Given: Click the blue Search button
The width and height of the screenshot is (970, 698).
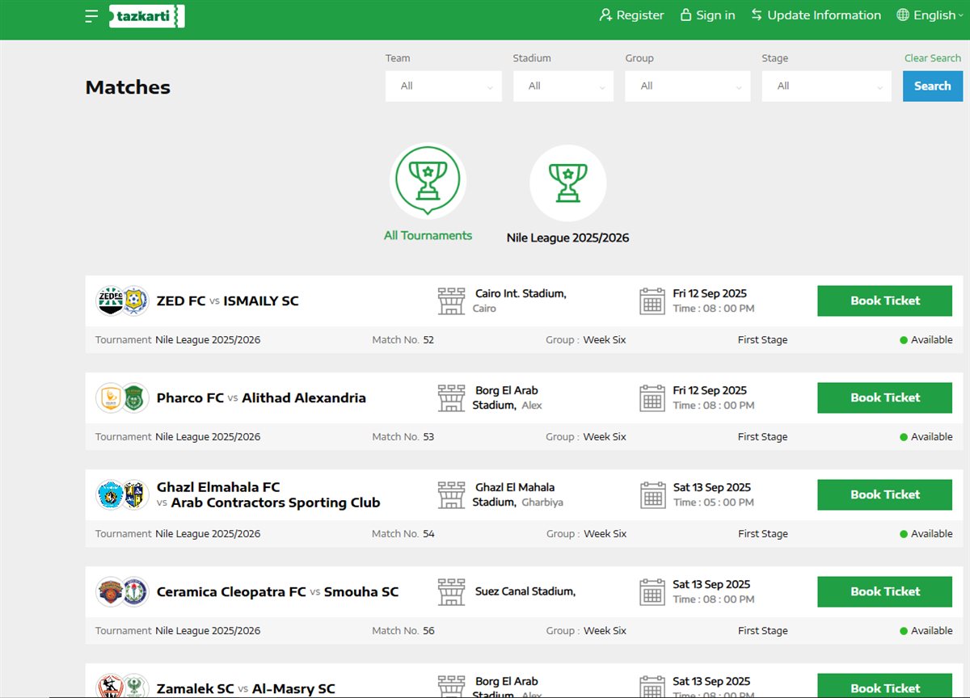Looking at the screenshot, I should pyautogui.click(x=933, y=86).
